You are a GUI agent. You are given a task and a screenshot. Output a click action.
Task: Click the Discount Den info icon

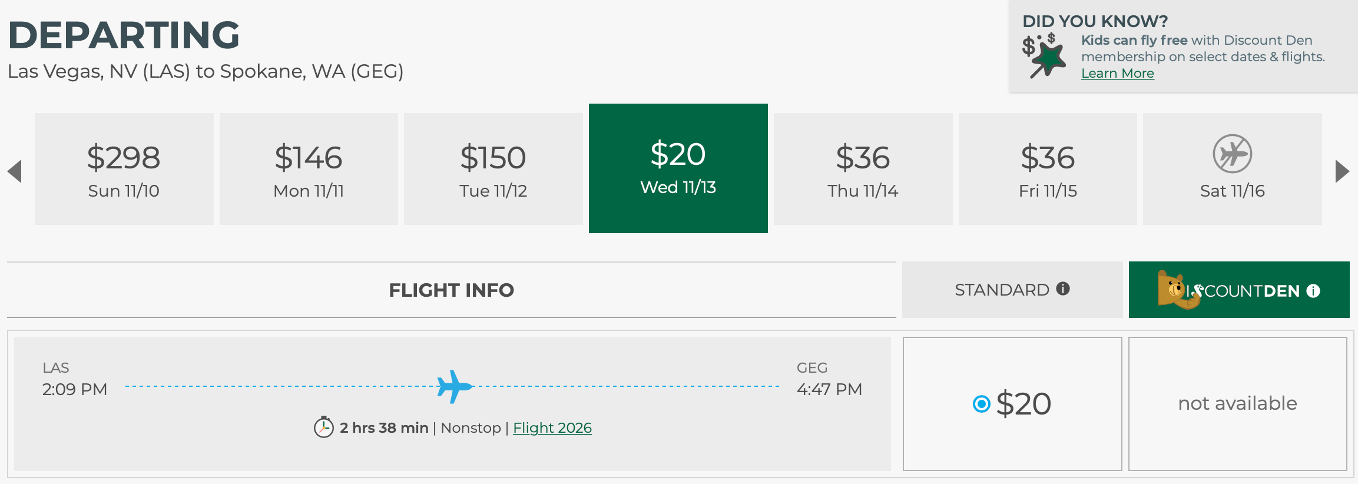coord(1313,291)
